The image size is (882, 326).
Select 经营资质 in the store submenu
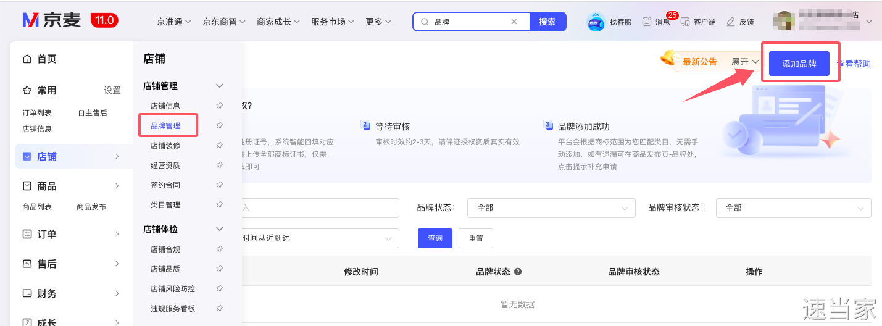point(165,165)
